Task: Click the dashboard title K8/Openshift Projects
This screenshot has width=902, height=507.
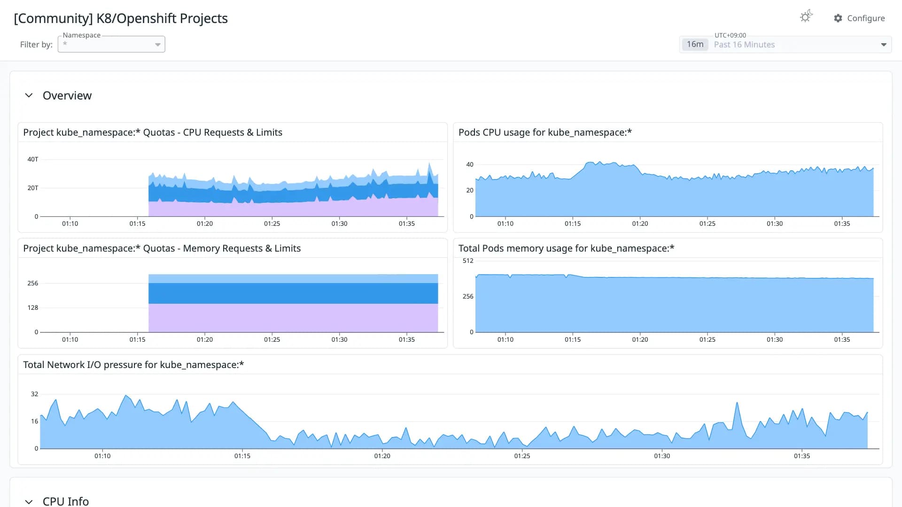Action: tap(121, 18)
